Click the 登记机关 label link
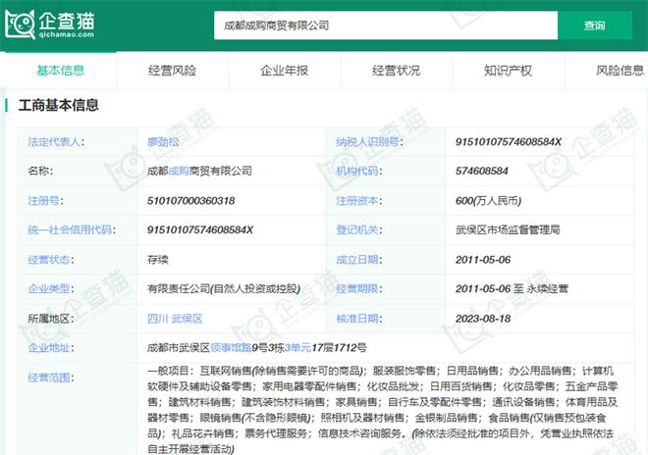This screenshot has height=455, width=648. 359,230
